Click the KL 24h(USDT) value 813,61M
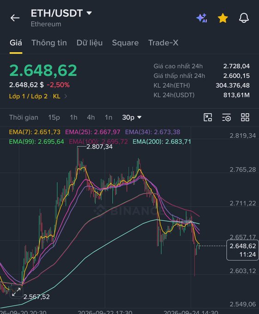Image resolution: width=259 pixels, height=314 pixels. coord(236,95)
